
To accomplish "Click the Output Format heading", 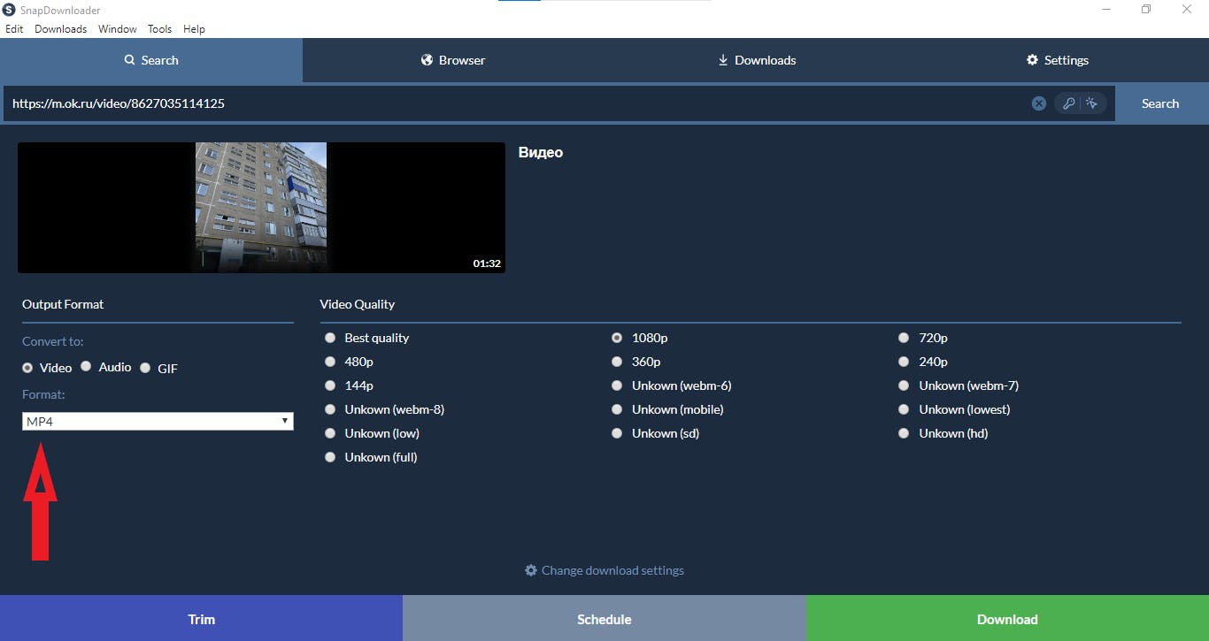I will [x=63, y=304].
